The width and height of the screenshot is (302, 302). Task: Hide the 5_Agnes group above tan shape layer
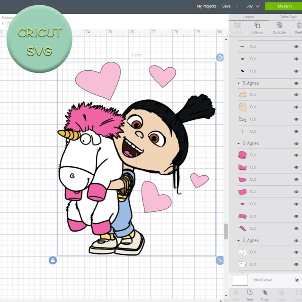[x=296, y=83]
